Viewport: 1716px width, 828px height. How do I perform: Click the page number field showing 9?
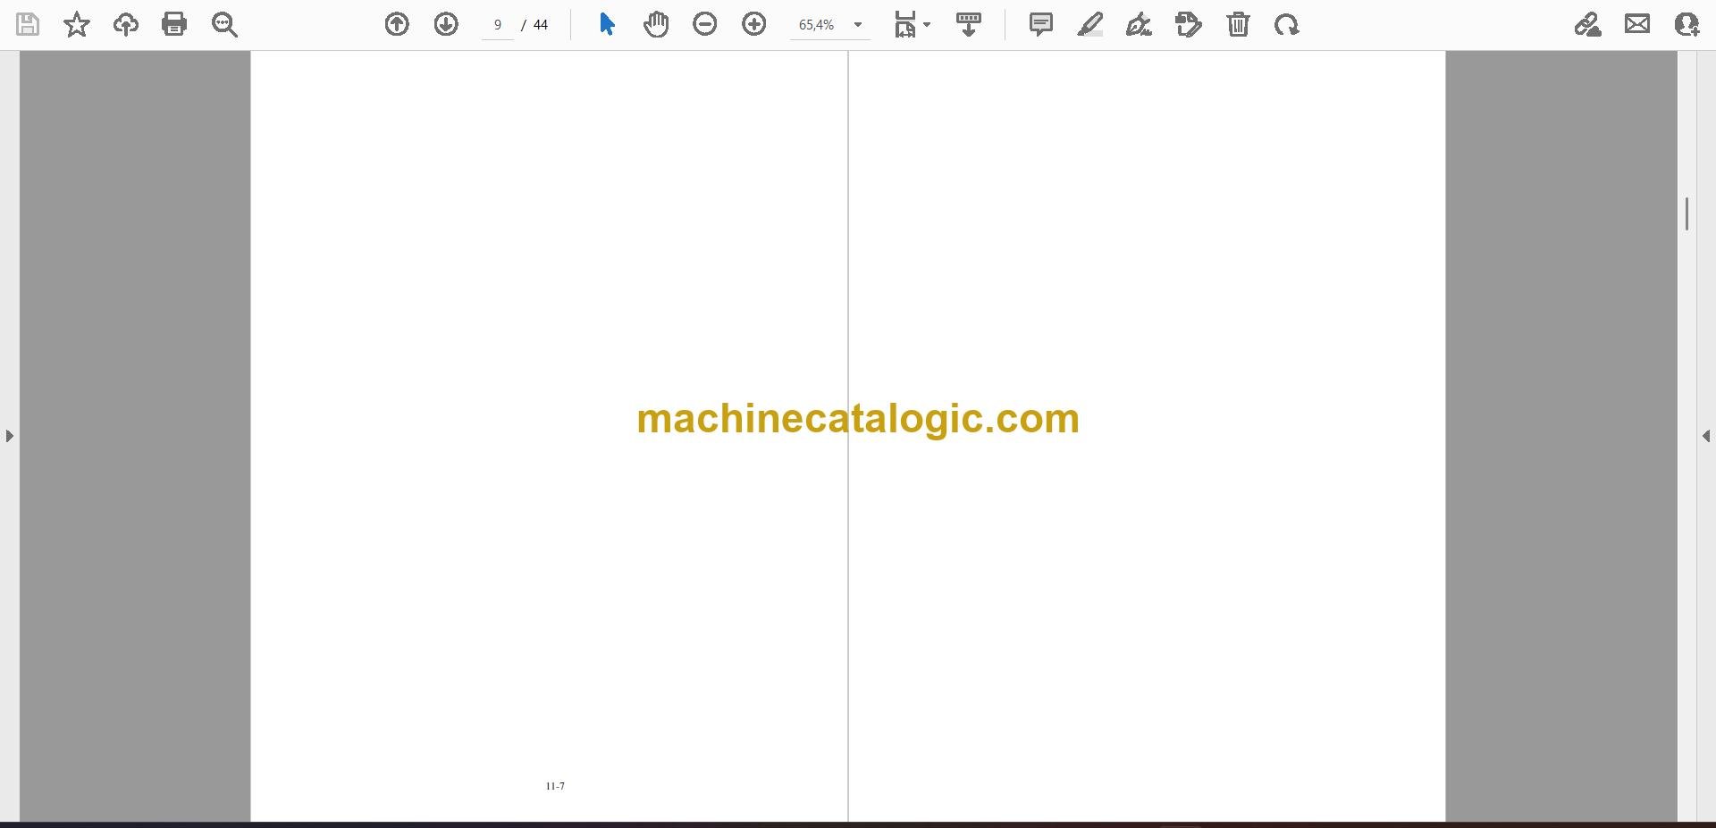[498, 25]
